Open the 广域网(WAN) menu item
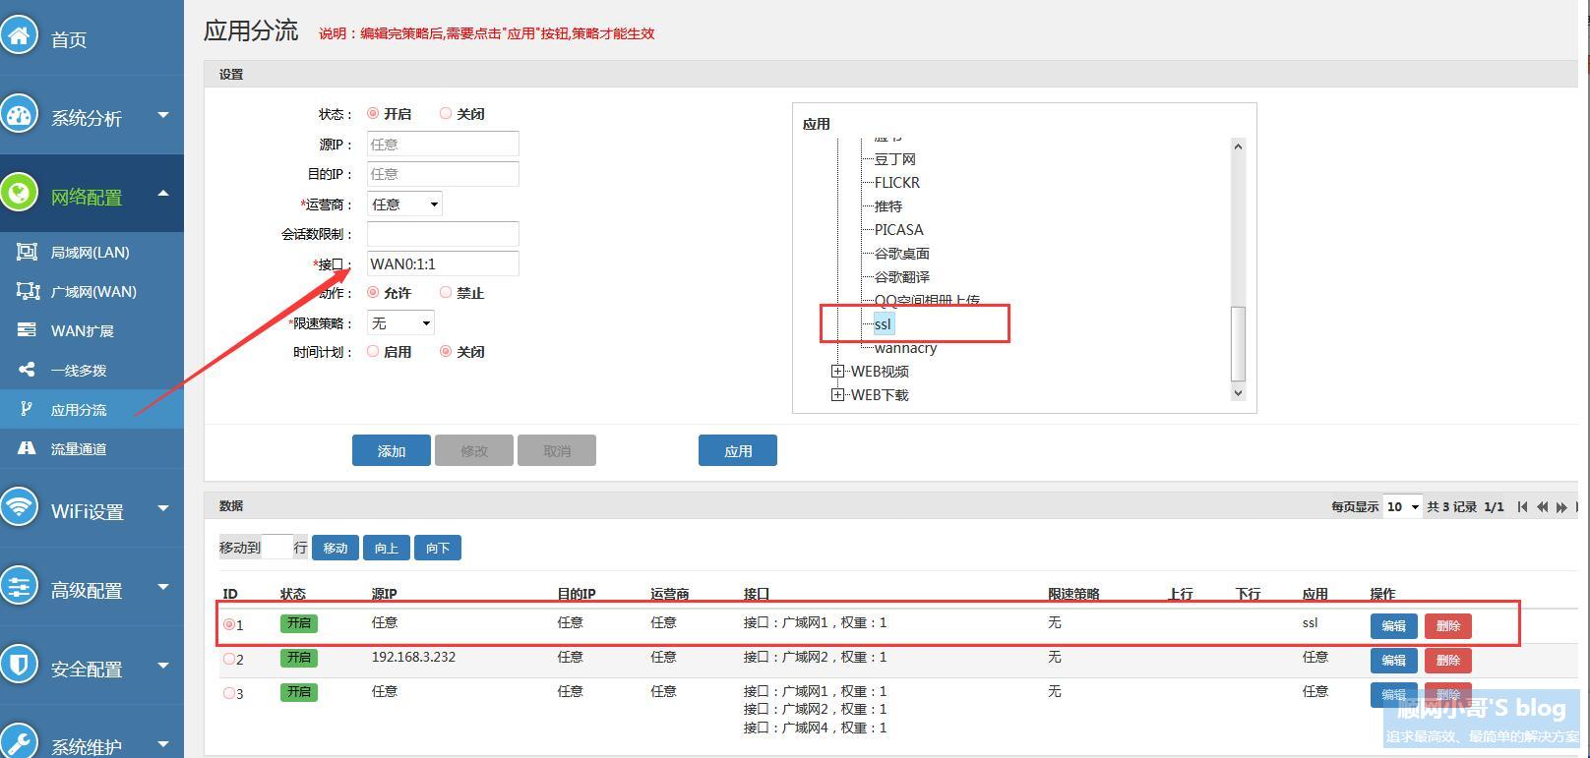This screenshot has width=1590, height=758. pyautogui.click(x=93, y=292)
